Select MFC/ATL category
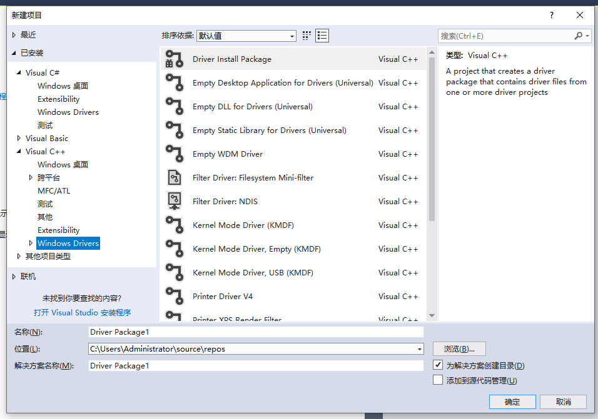This screenshot has height=419, width=598. pyautogui.click(x=54, y=190)
